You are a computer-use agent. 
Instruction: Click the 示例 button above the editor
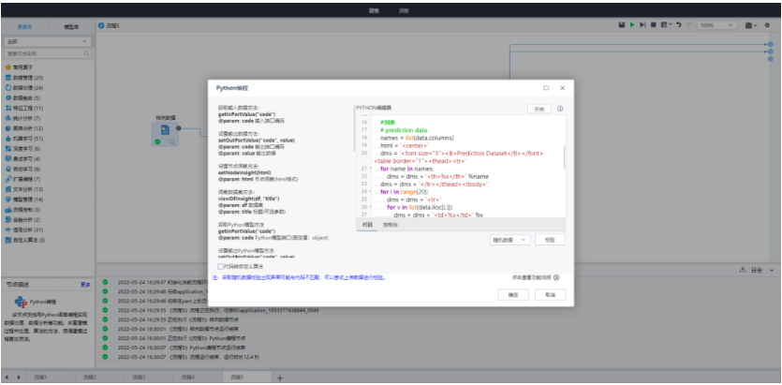point(539,109)
